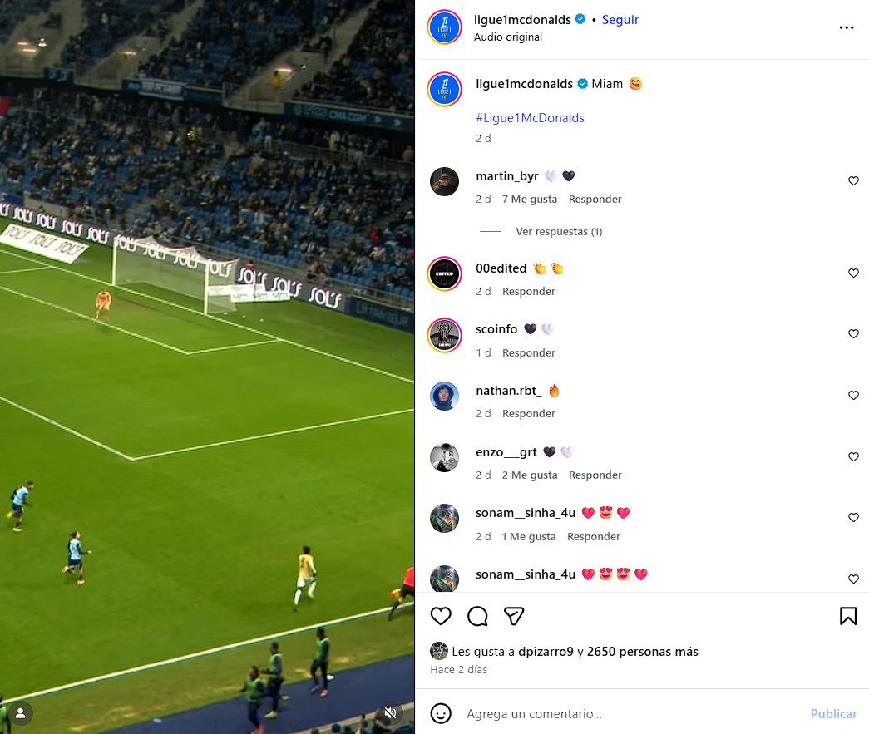Open the three-dot more options menu

pos(847,27)
